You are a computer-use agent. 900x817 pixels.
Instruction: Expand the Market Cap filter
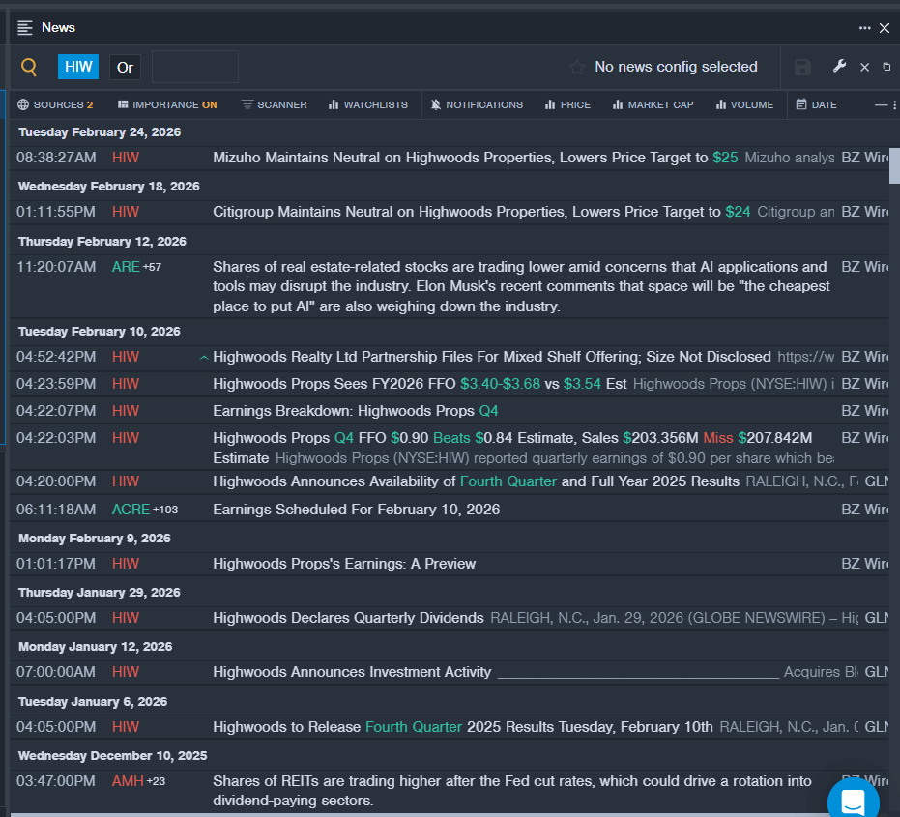(x=653, y=104)
